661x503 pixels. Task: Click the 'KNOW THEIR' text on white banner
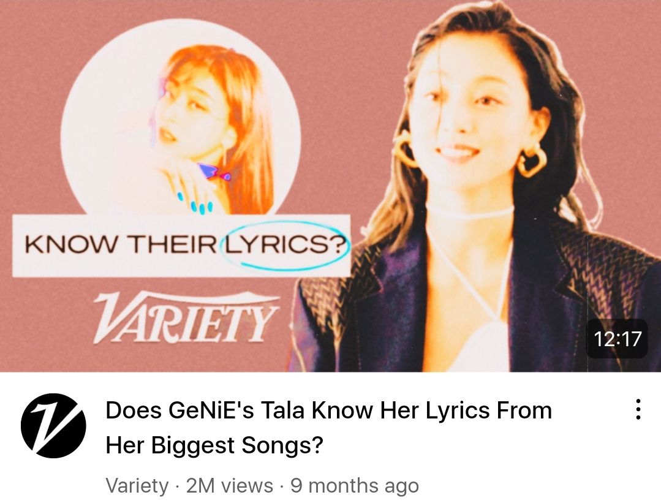[x=121, y=244]
